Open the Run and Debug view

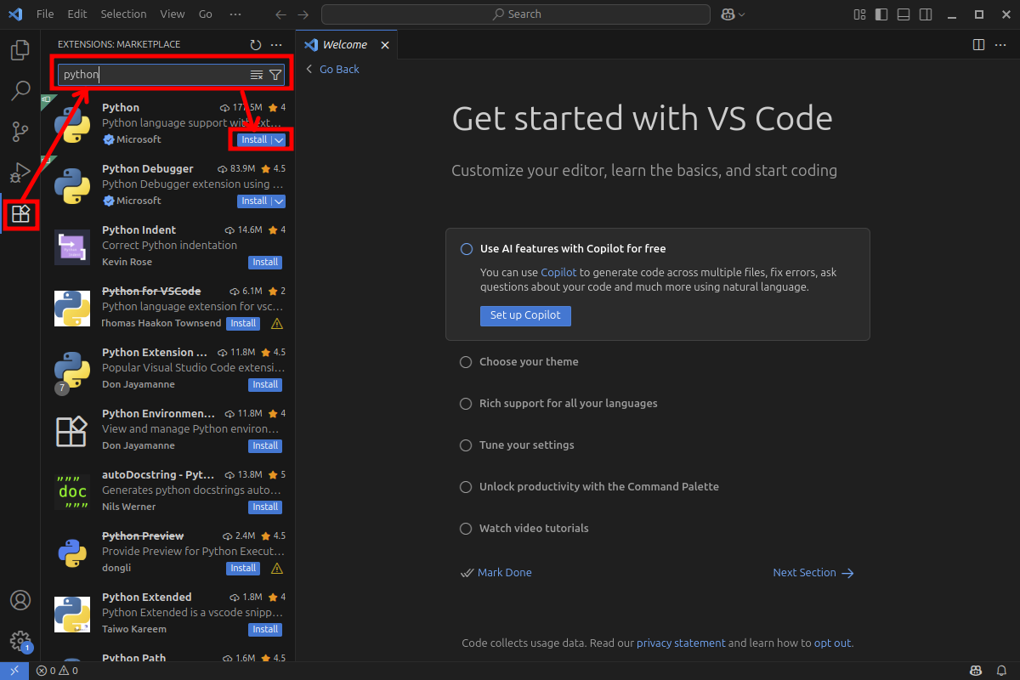coord(20,173)
